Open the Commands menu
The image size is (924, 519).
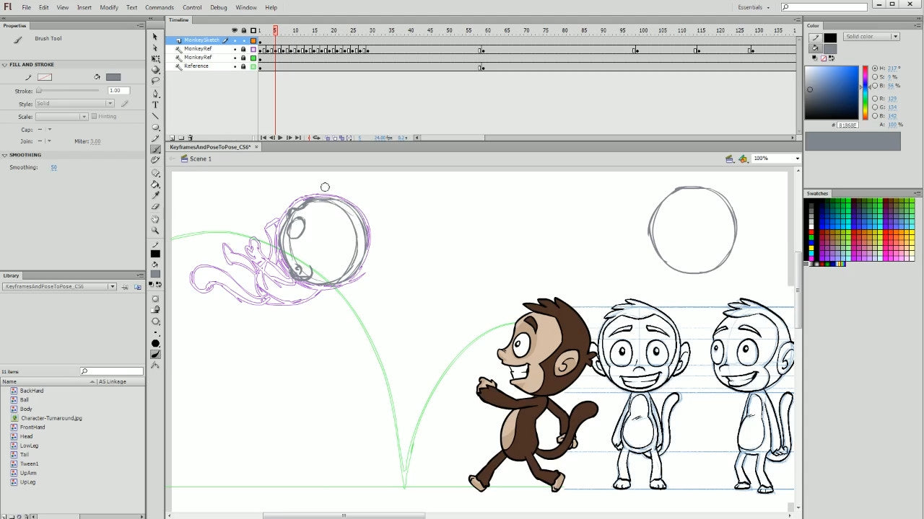(159, 7)
